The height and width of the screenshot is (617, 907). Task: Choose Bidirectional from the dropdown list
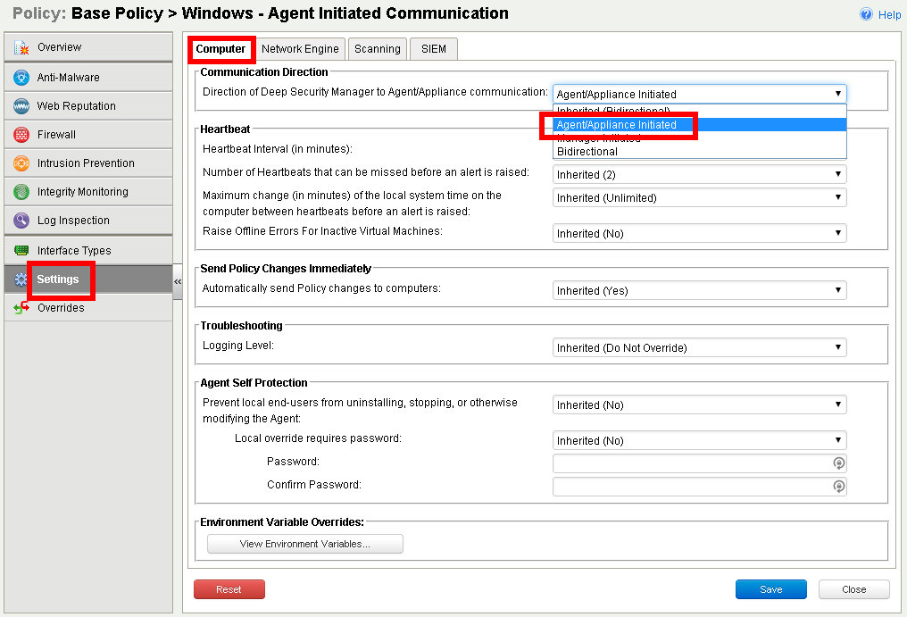point(699,152)
